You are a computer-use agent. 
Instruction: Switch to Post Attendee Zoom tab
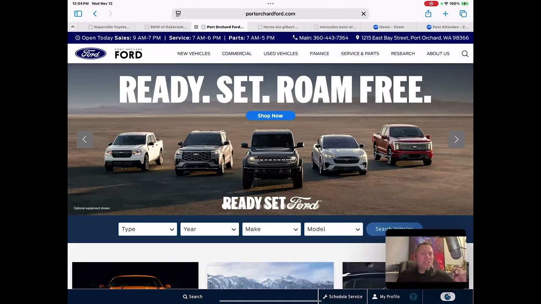(x=447, y=27)
